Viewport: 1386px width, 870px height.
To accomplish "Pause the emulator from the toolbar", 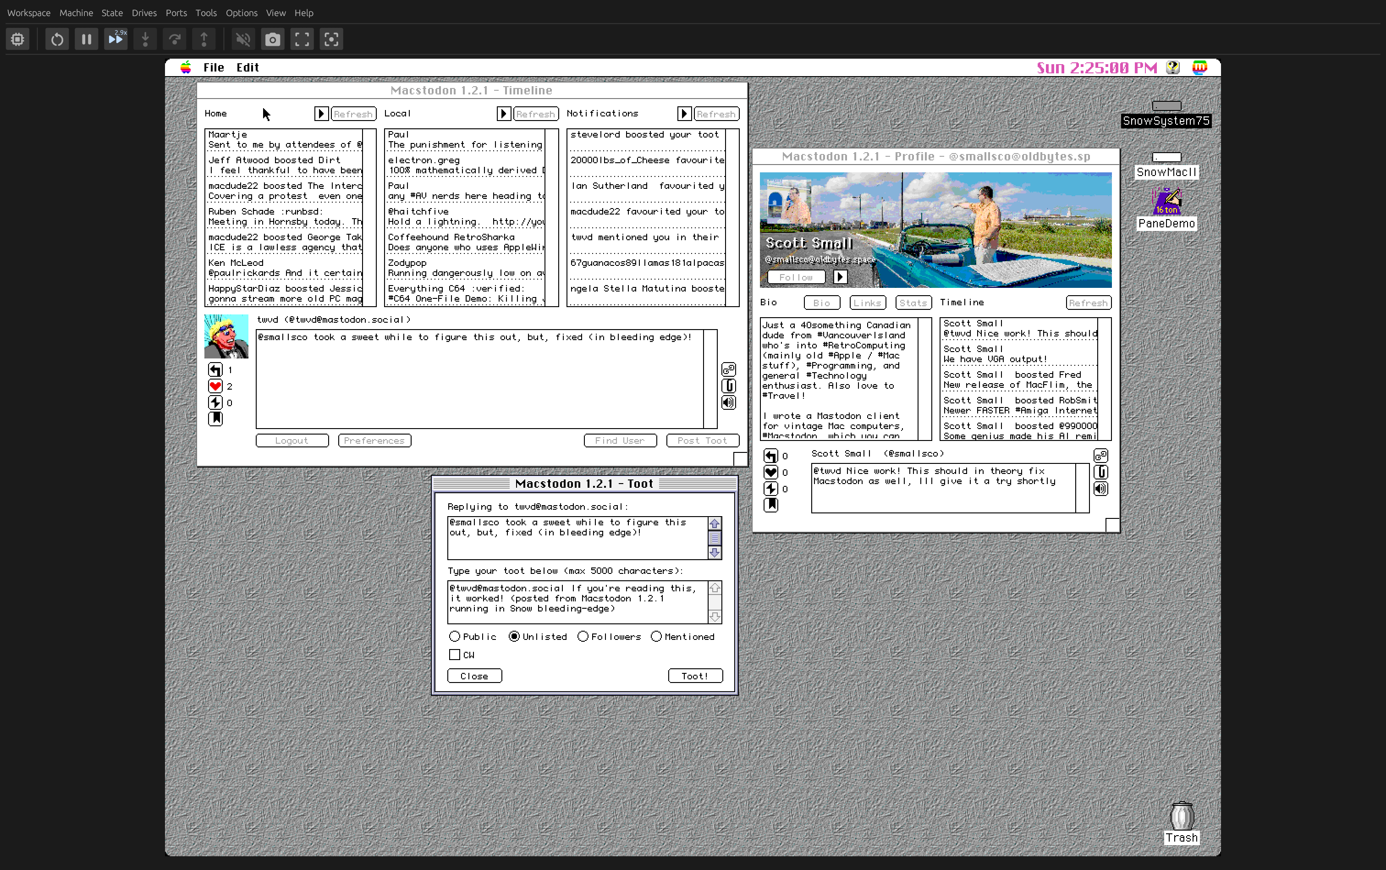I will (86, 39).
